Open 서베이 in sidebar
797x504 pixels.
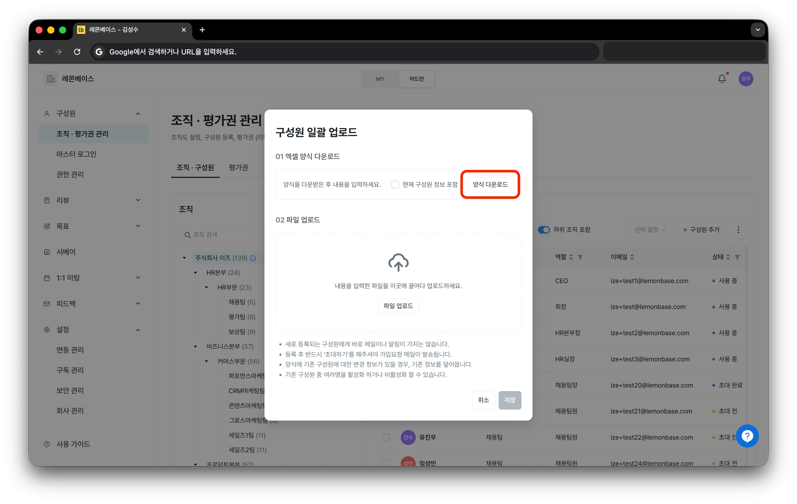pos(66,252)
